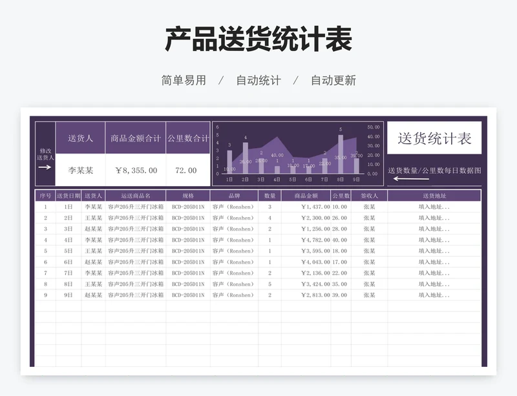
Task: Click the 28.00 kilometers cell in row 3
Action: (x=341, y=229)
